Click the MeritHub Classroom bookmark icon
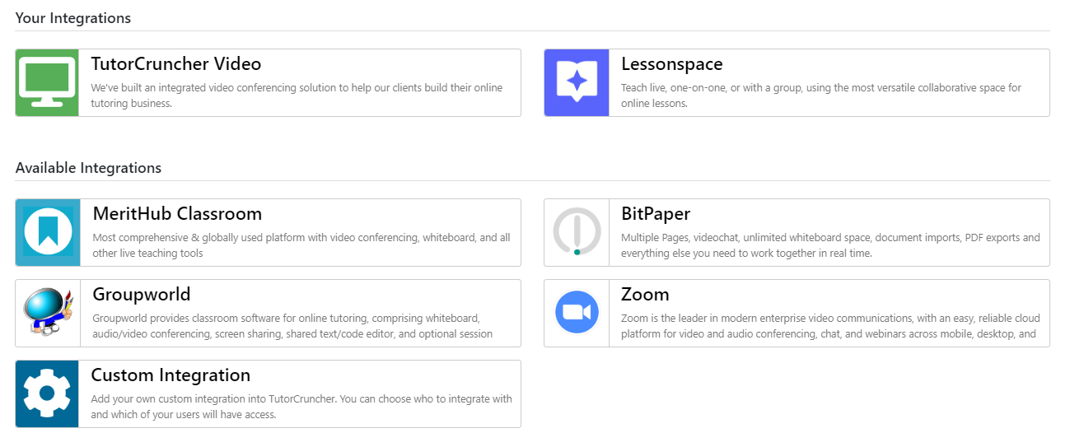Screen dimensions: 1070x447 (x=48, y=232)
